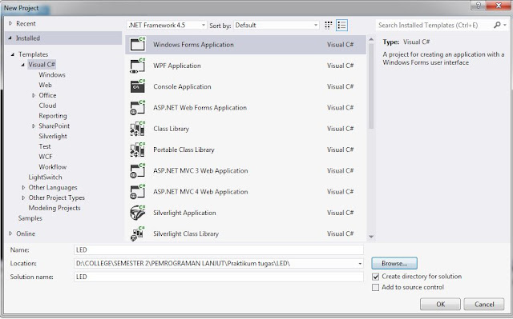This screenshot has height=319, width=513.
Task: Click the ASP.NET MVC 3 Web Application icon
Action: [x=138, y=170]
